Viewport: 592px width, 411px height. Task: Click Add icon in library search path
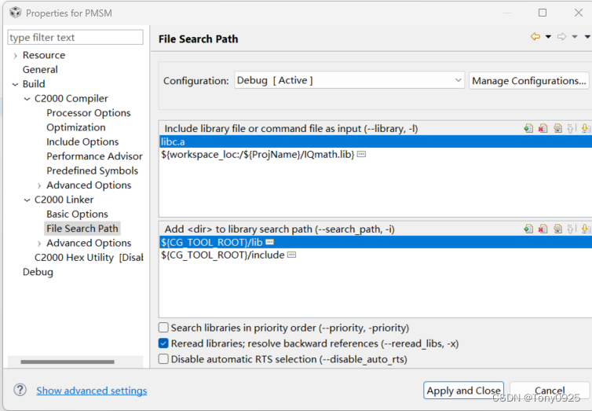pos(528,229)
